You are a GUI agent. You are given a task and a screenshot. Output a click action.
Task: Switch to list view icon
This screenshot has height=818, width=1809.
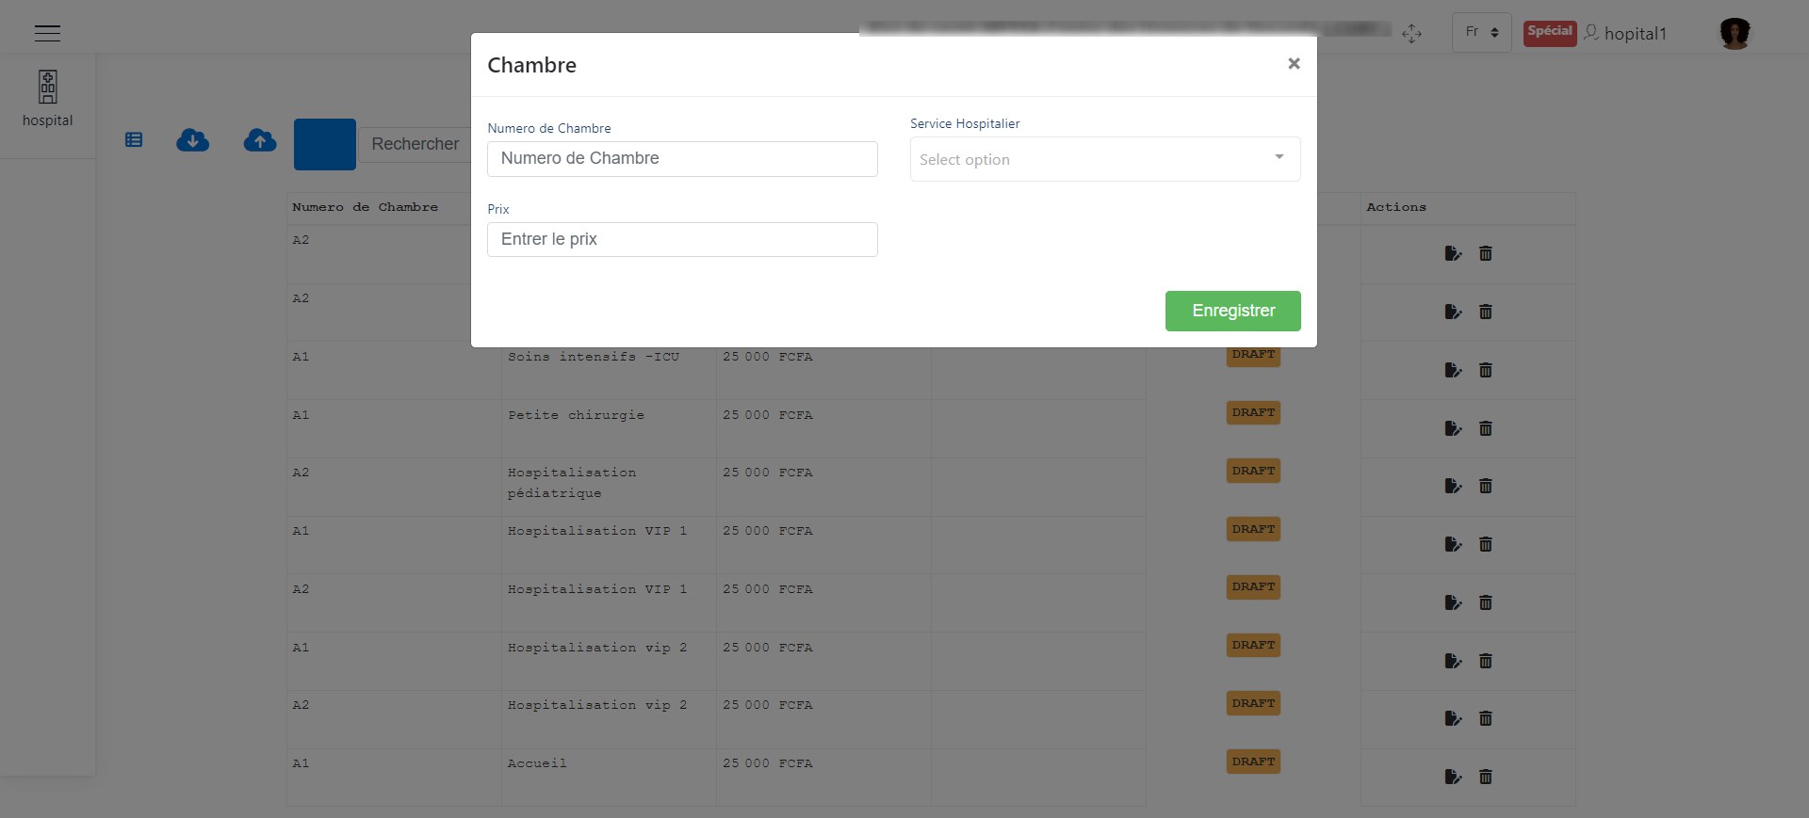[x=134, y=140]
